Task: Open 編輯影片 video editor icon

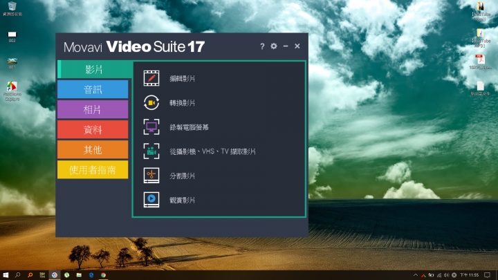Action: coord(151,78)
